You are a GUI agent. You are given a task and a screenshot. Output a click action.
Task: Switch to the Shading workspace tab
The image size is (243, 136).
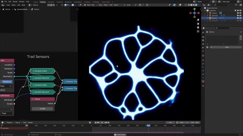pos(43,2)
